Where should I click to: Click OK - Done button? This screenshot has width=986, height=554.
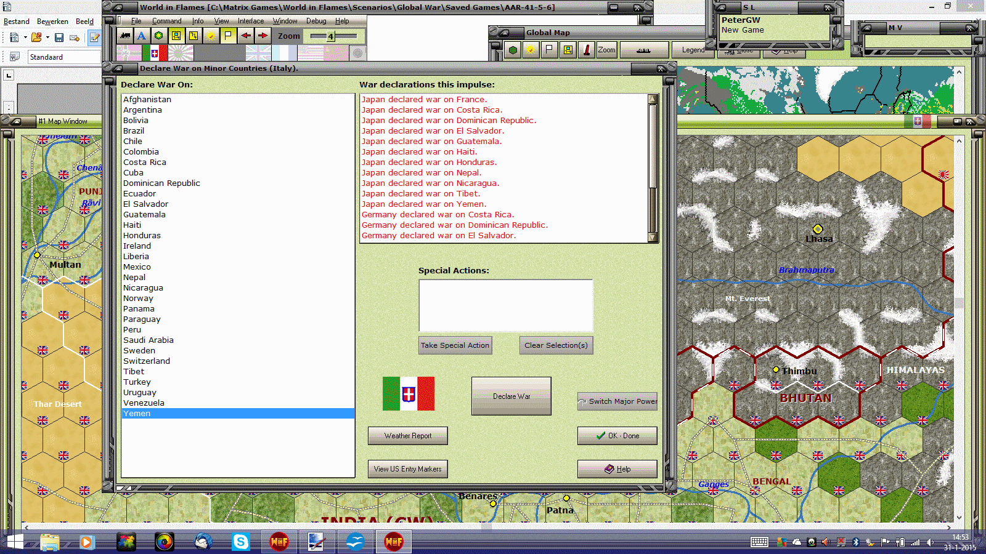coord(617,436)
